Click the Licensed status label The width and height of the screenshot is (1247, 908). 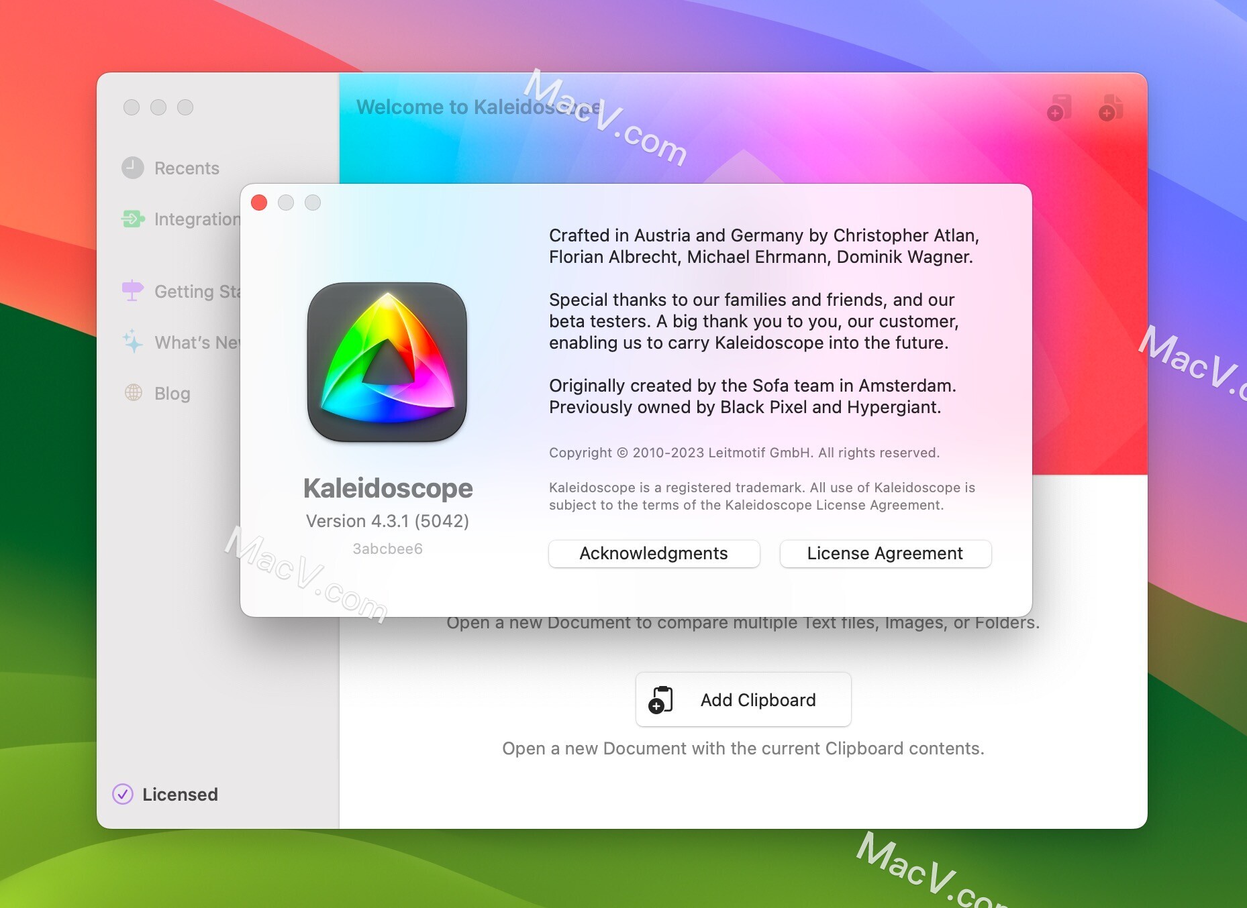pyautogui.click(x=180, y=795)
